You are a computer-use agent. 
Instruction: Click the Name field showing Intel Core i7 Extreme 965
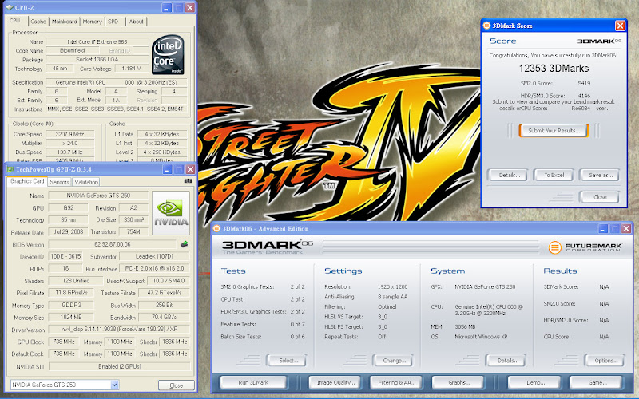[x=97, y=41]
